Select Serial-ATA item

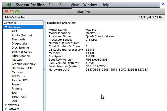tap(19, 97)
